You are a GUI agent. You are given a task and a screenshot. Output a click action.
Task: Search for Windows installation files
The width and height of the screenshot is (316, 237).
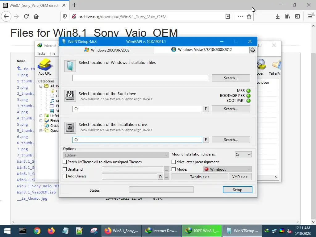231,78
